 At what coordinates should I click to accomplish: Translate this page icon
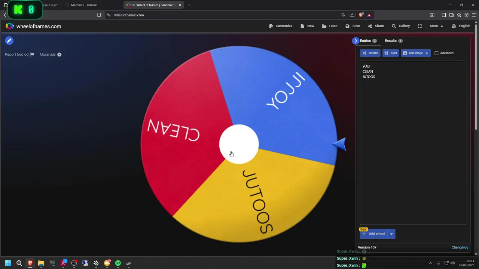click(x=343, y=15)
